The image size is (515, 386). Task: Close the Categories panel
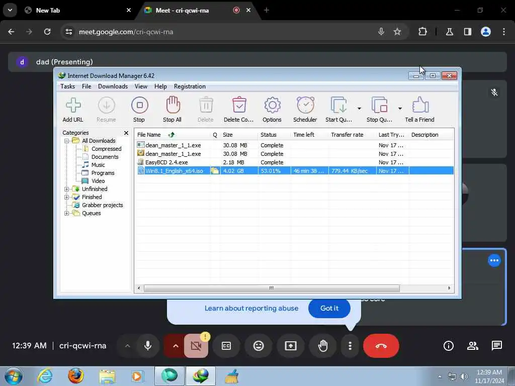point(126,133)
